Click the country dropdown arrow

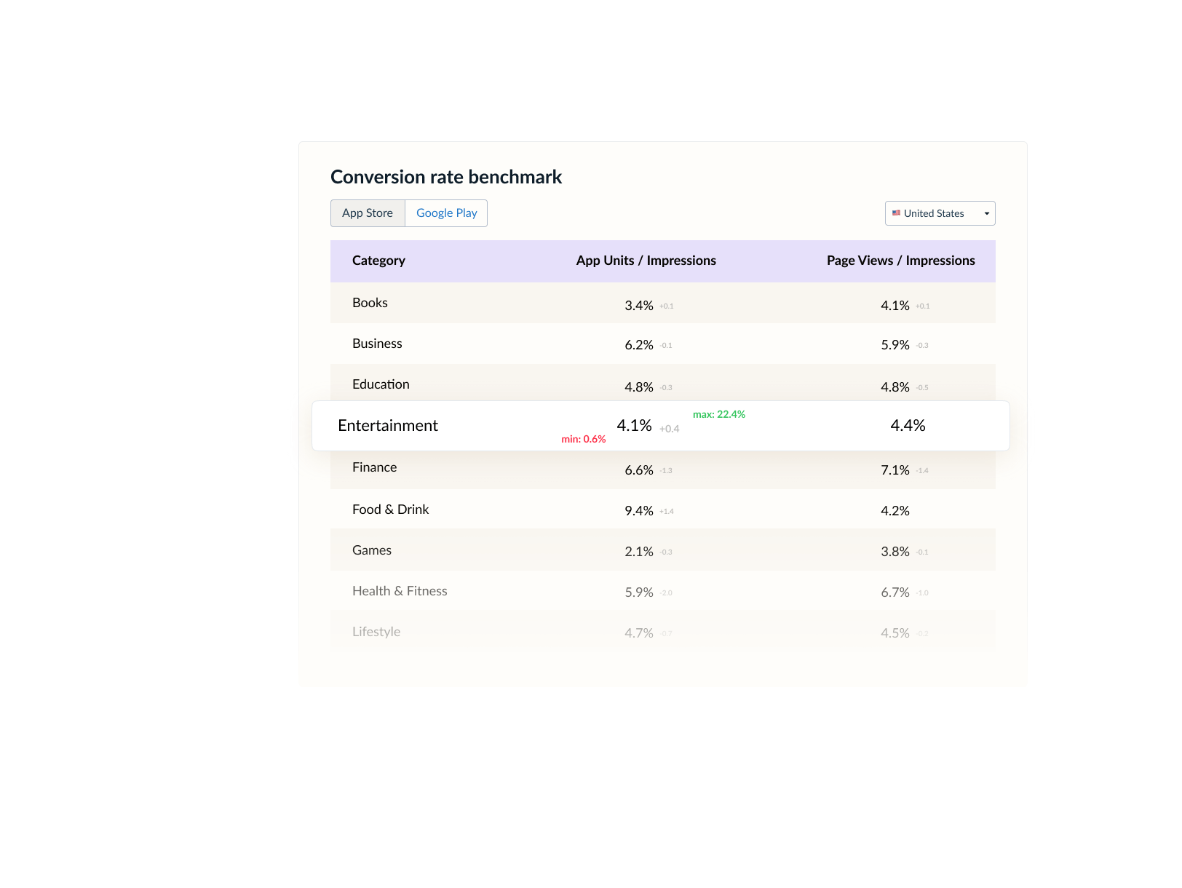[986, 213]
